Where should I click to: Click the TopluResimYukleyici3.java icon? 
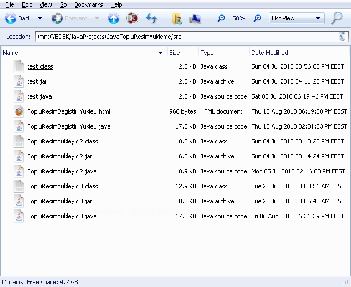tap(19, 216)
